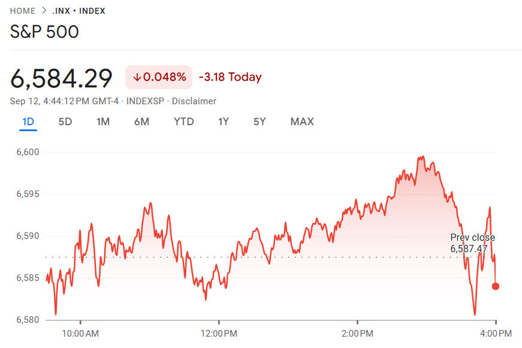The height and width of the screenshot is (348, 522).
Task: Click the 'Prev close 6,587.47' marker label
Action: point(473,242)
